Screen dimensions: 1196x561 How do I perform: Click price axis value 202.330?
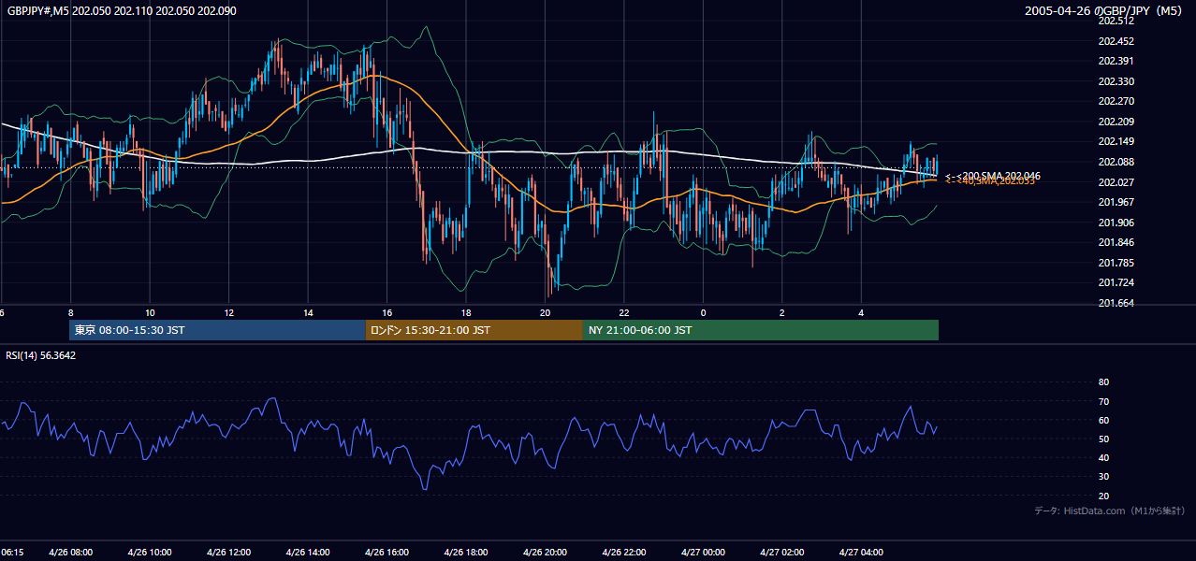tap(1116, 81)
